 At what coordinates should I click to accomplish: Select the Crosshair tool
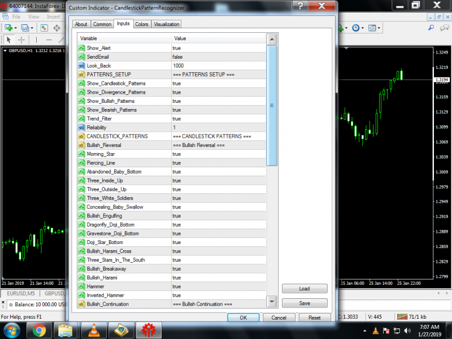21,40
